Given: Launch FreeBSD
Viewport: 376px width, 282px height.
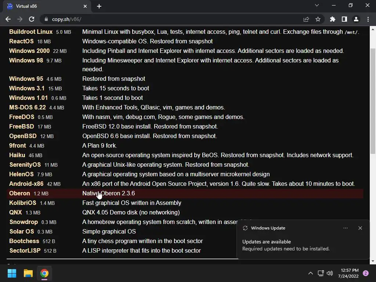Looking at the screenshot, I should tap(22, 127).
